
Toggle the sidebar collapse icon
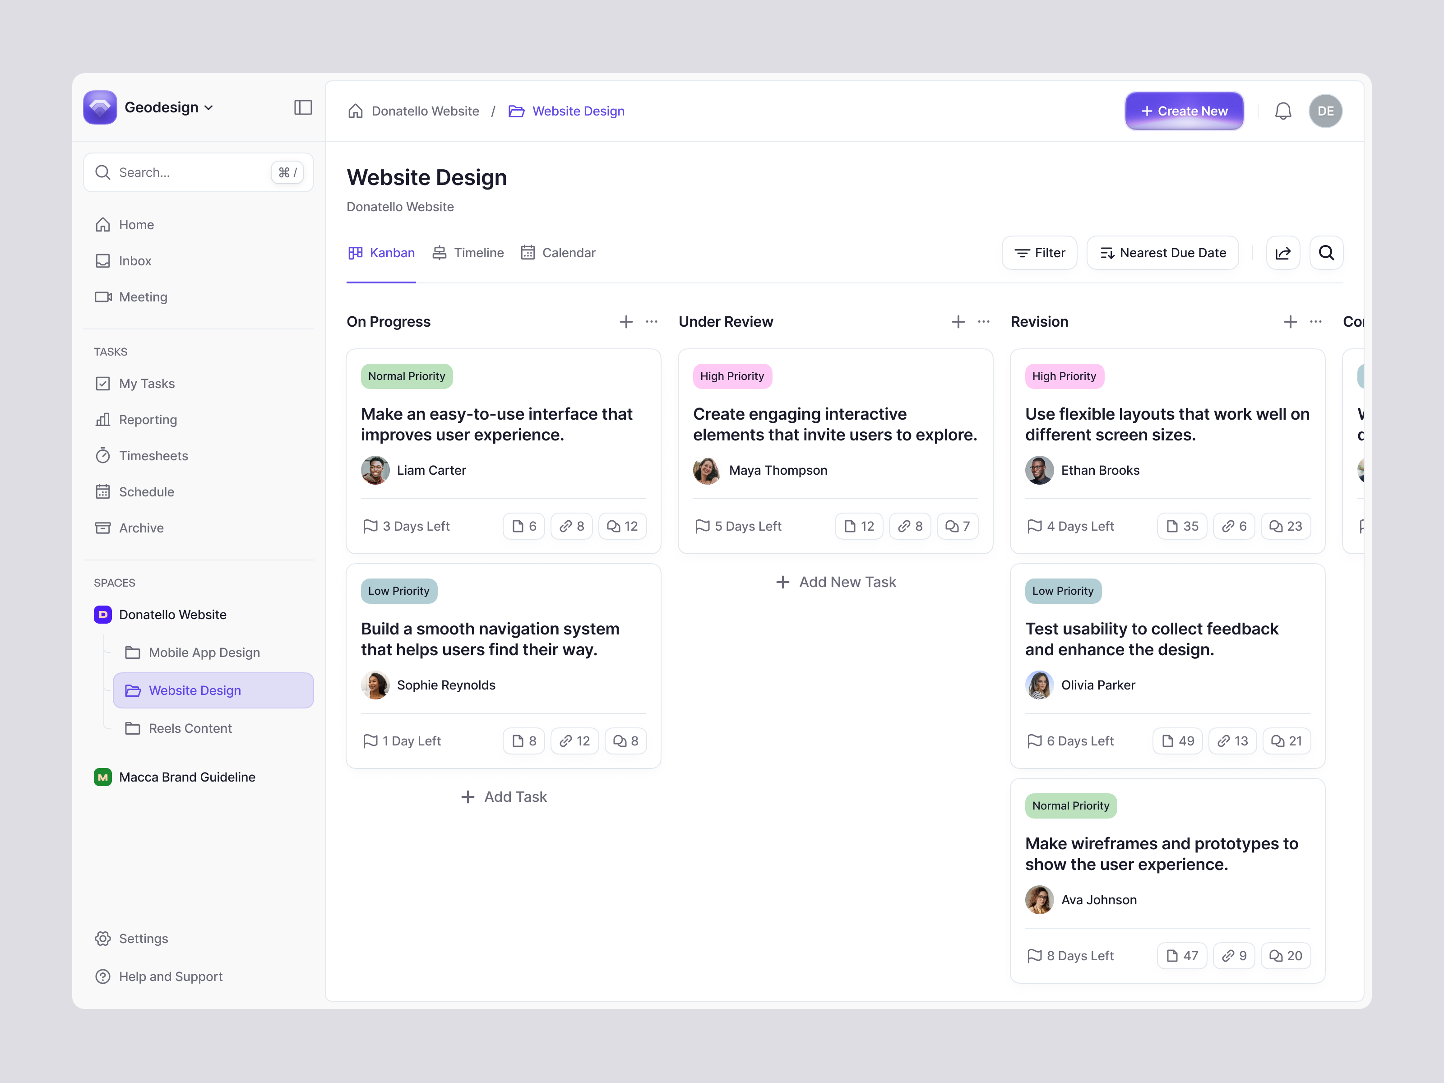pyautogui.click(x=303, y=108)
